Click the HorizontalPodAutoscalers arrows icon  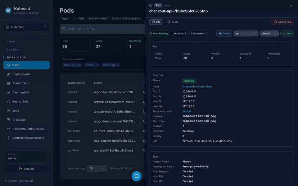pos(8,129)
